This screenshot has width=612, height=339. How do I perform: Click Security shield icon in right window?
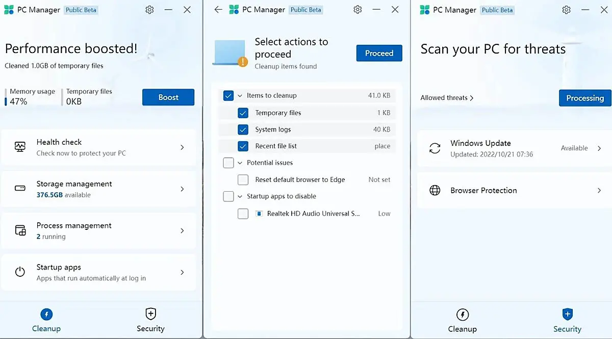(568, 314)
